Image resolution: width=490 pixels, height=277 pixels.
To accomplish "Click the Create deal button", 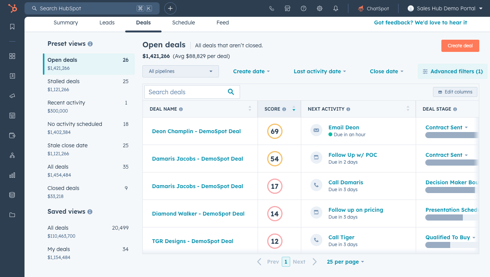I will 460,45.
